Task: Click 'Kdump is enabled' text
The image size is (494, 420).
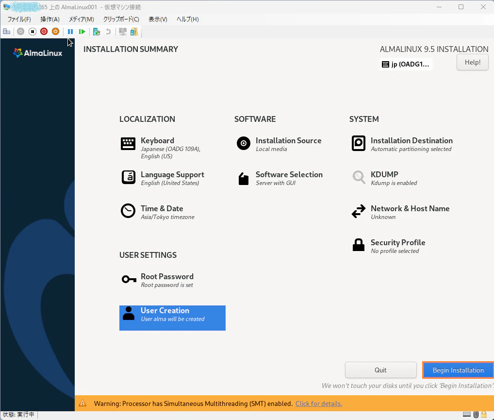Action: point(394,183)
